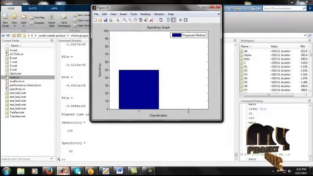This screenshot has width=313, height=176.
Task: Click the Browse for folder icon
Action: click(19, 36)
